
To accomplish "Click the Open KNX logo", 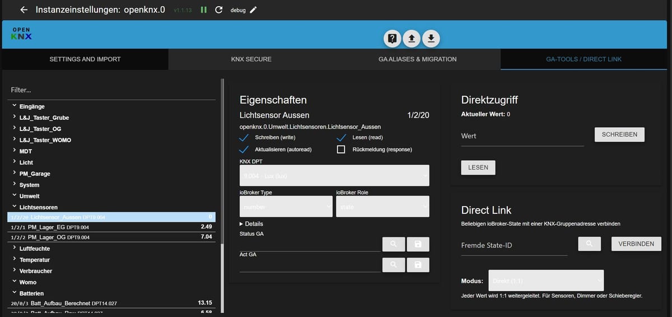I will (21, 34).
